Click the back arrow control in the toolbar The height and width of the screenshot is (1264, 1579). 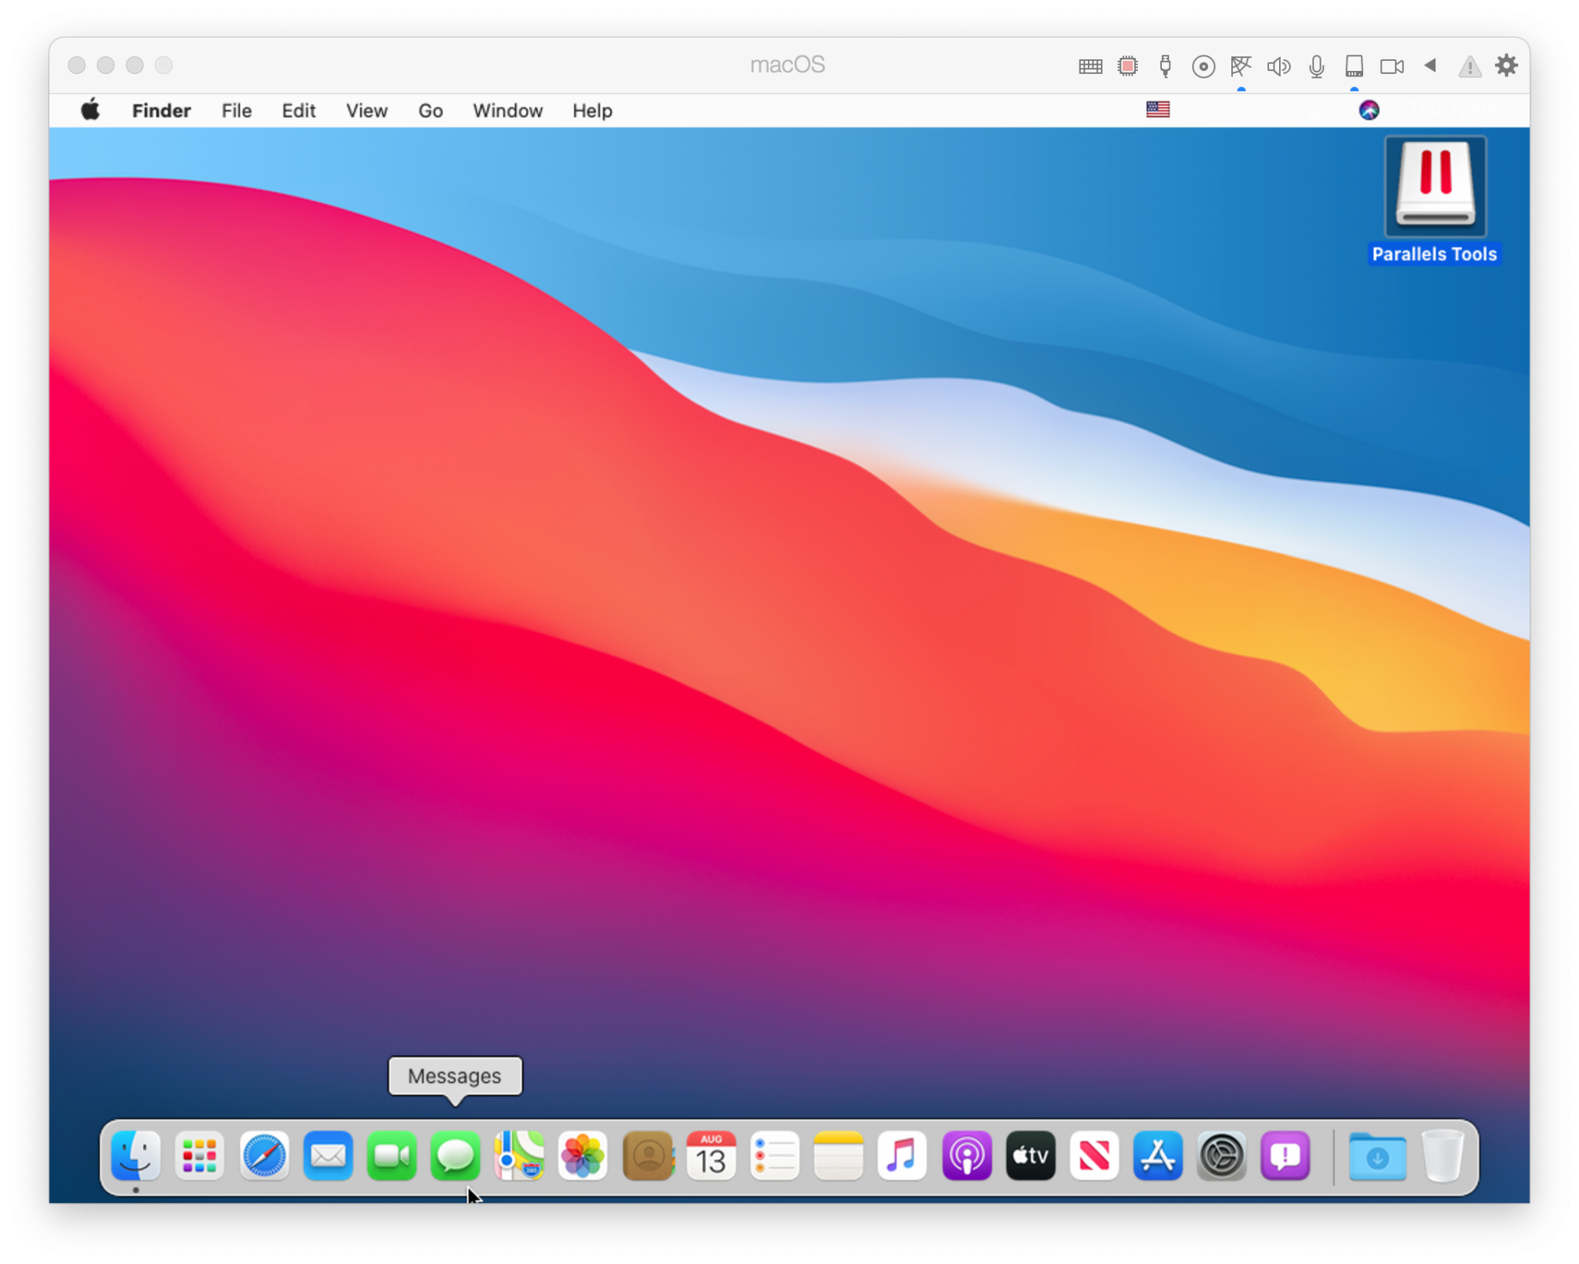(1431, 66)
